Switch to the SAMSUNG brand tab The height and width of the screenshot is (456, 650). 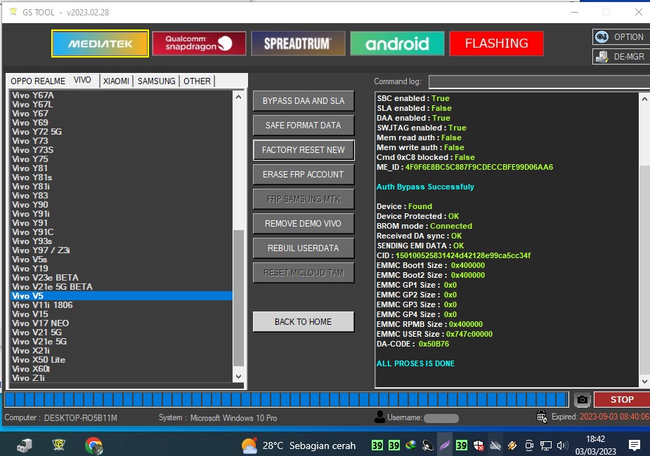[x=156, y=81]
